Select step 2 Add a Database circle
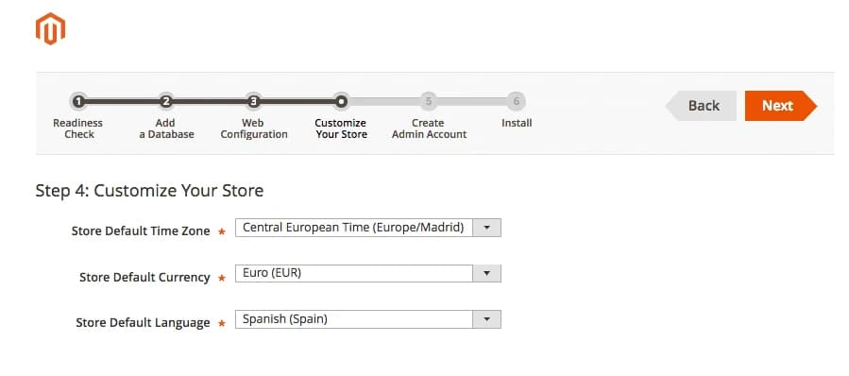Image resolution: width=849 pixels, height=376 pixels. 165,101
